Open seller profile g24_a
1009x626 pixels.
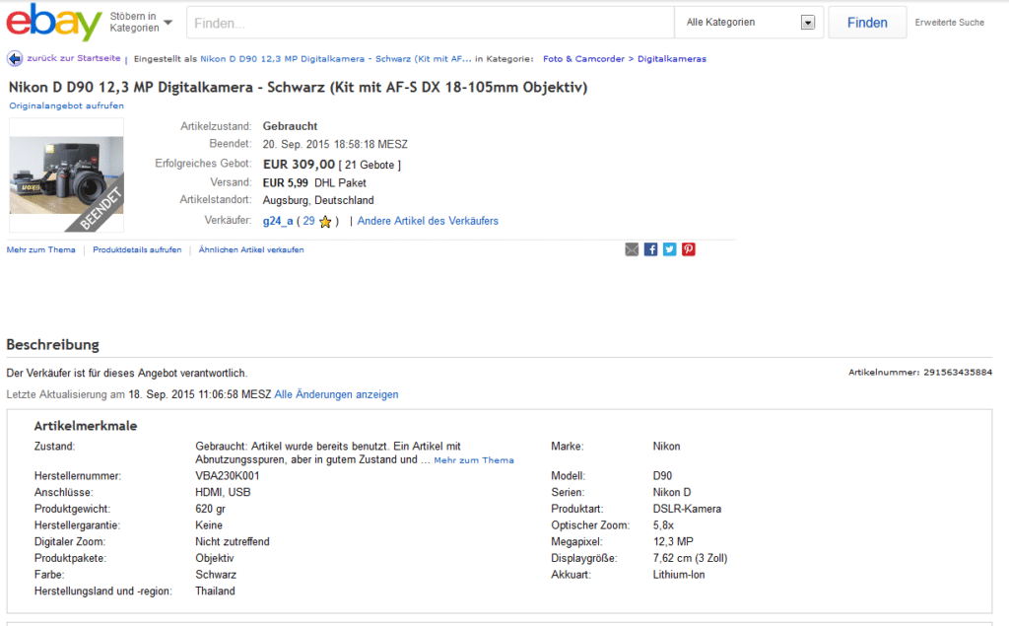click(x=278, y=221)
